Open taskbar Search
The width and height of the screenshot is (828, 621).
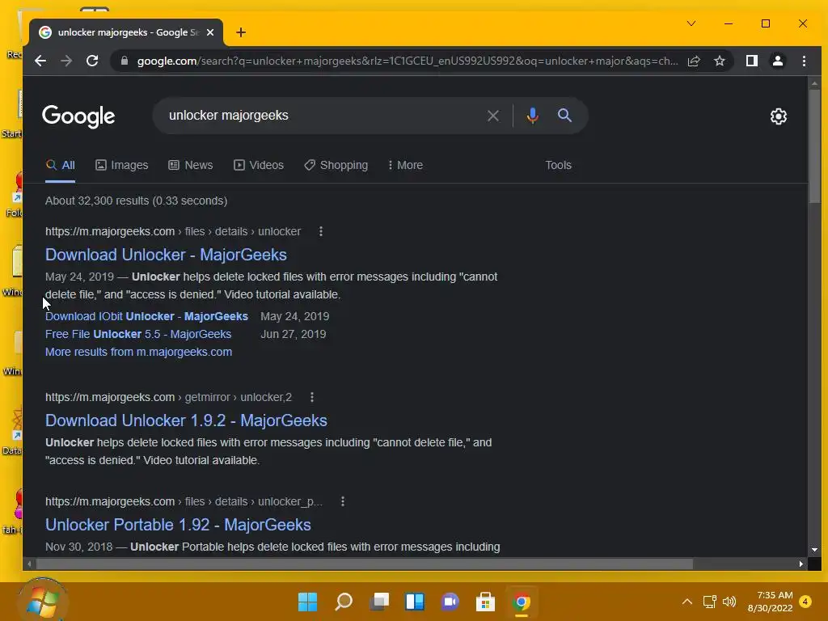point(344,602)
